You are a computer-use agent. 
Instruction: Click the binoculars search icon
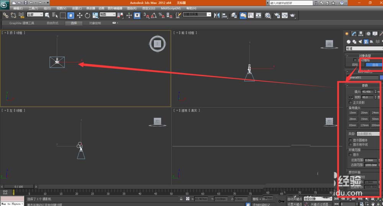(316, 3)
